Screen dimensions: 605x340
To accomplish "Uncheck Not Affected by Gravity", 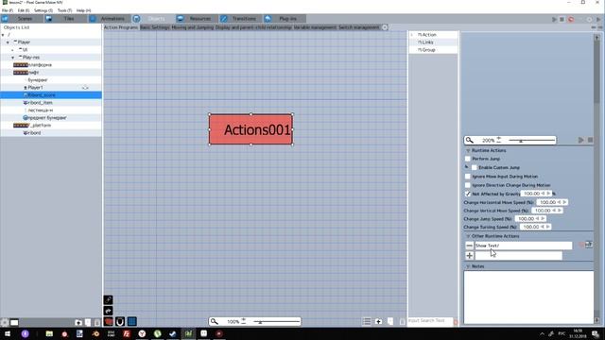I will pyautogui.click(x=468, y=194).
